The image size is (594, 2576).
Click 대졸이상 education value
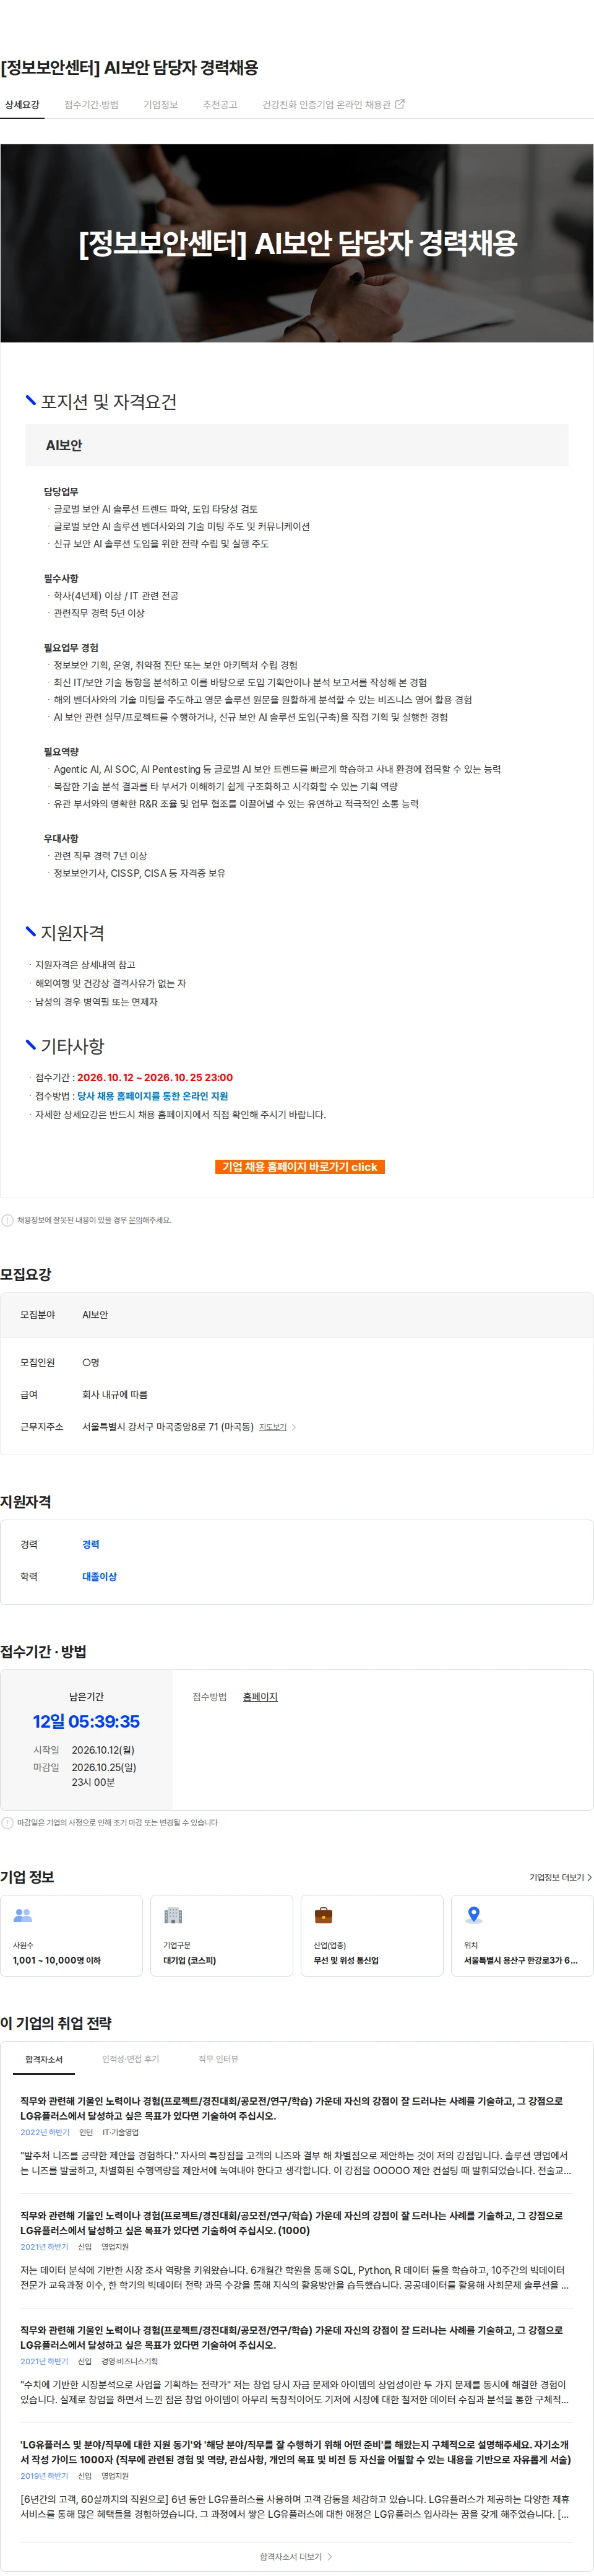pyautogui.click(x=99, y=1578)
